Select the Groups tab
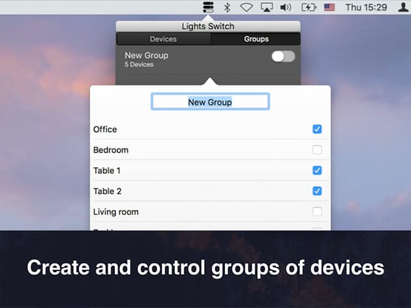 pyautogui.click(x=256, y=39)
